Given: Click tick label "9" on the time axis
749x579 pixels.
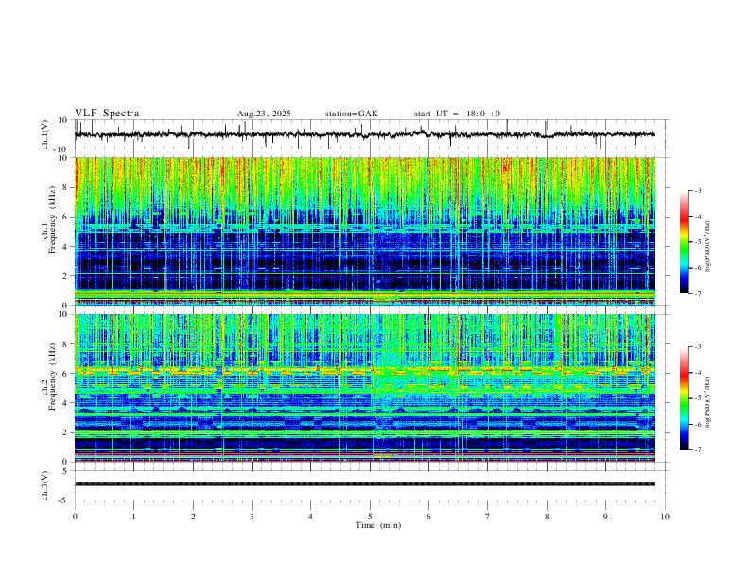Looking at the screenshot, I should pos(605,517).
